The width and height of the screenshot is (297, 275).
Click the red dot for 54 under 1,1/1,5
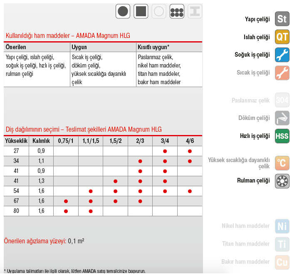(91, 191)
